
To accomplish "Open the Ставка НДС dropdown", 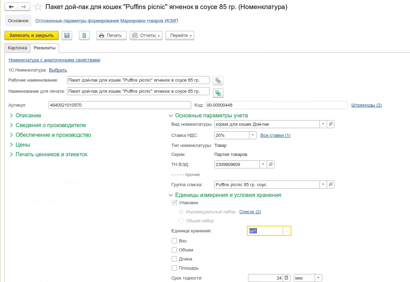I will click(x=253, y=135).
